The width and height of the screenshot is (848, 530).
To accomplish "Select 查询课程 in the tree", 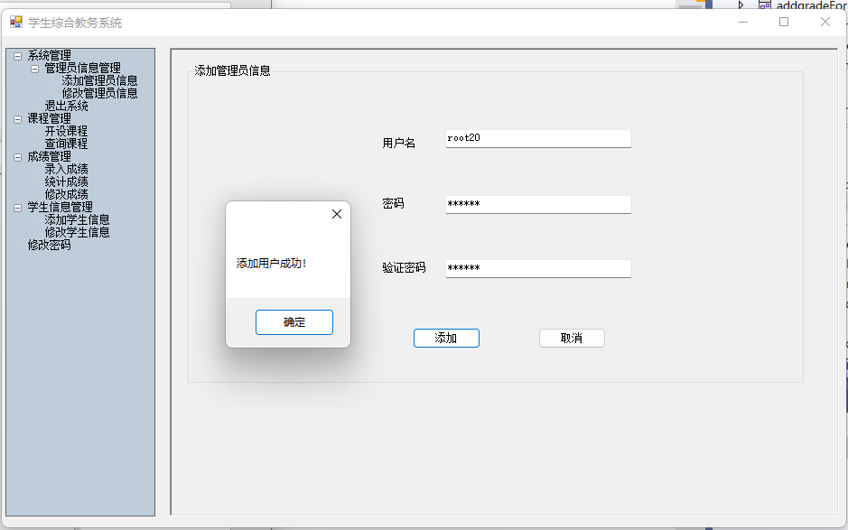I will 66,144.
